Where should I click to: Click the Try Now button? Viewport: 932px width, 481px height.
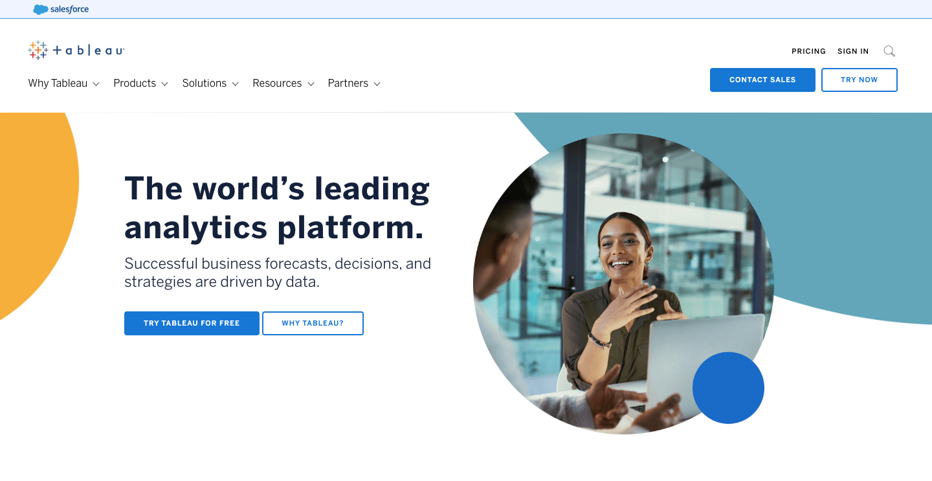click(860, 80)
